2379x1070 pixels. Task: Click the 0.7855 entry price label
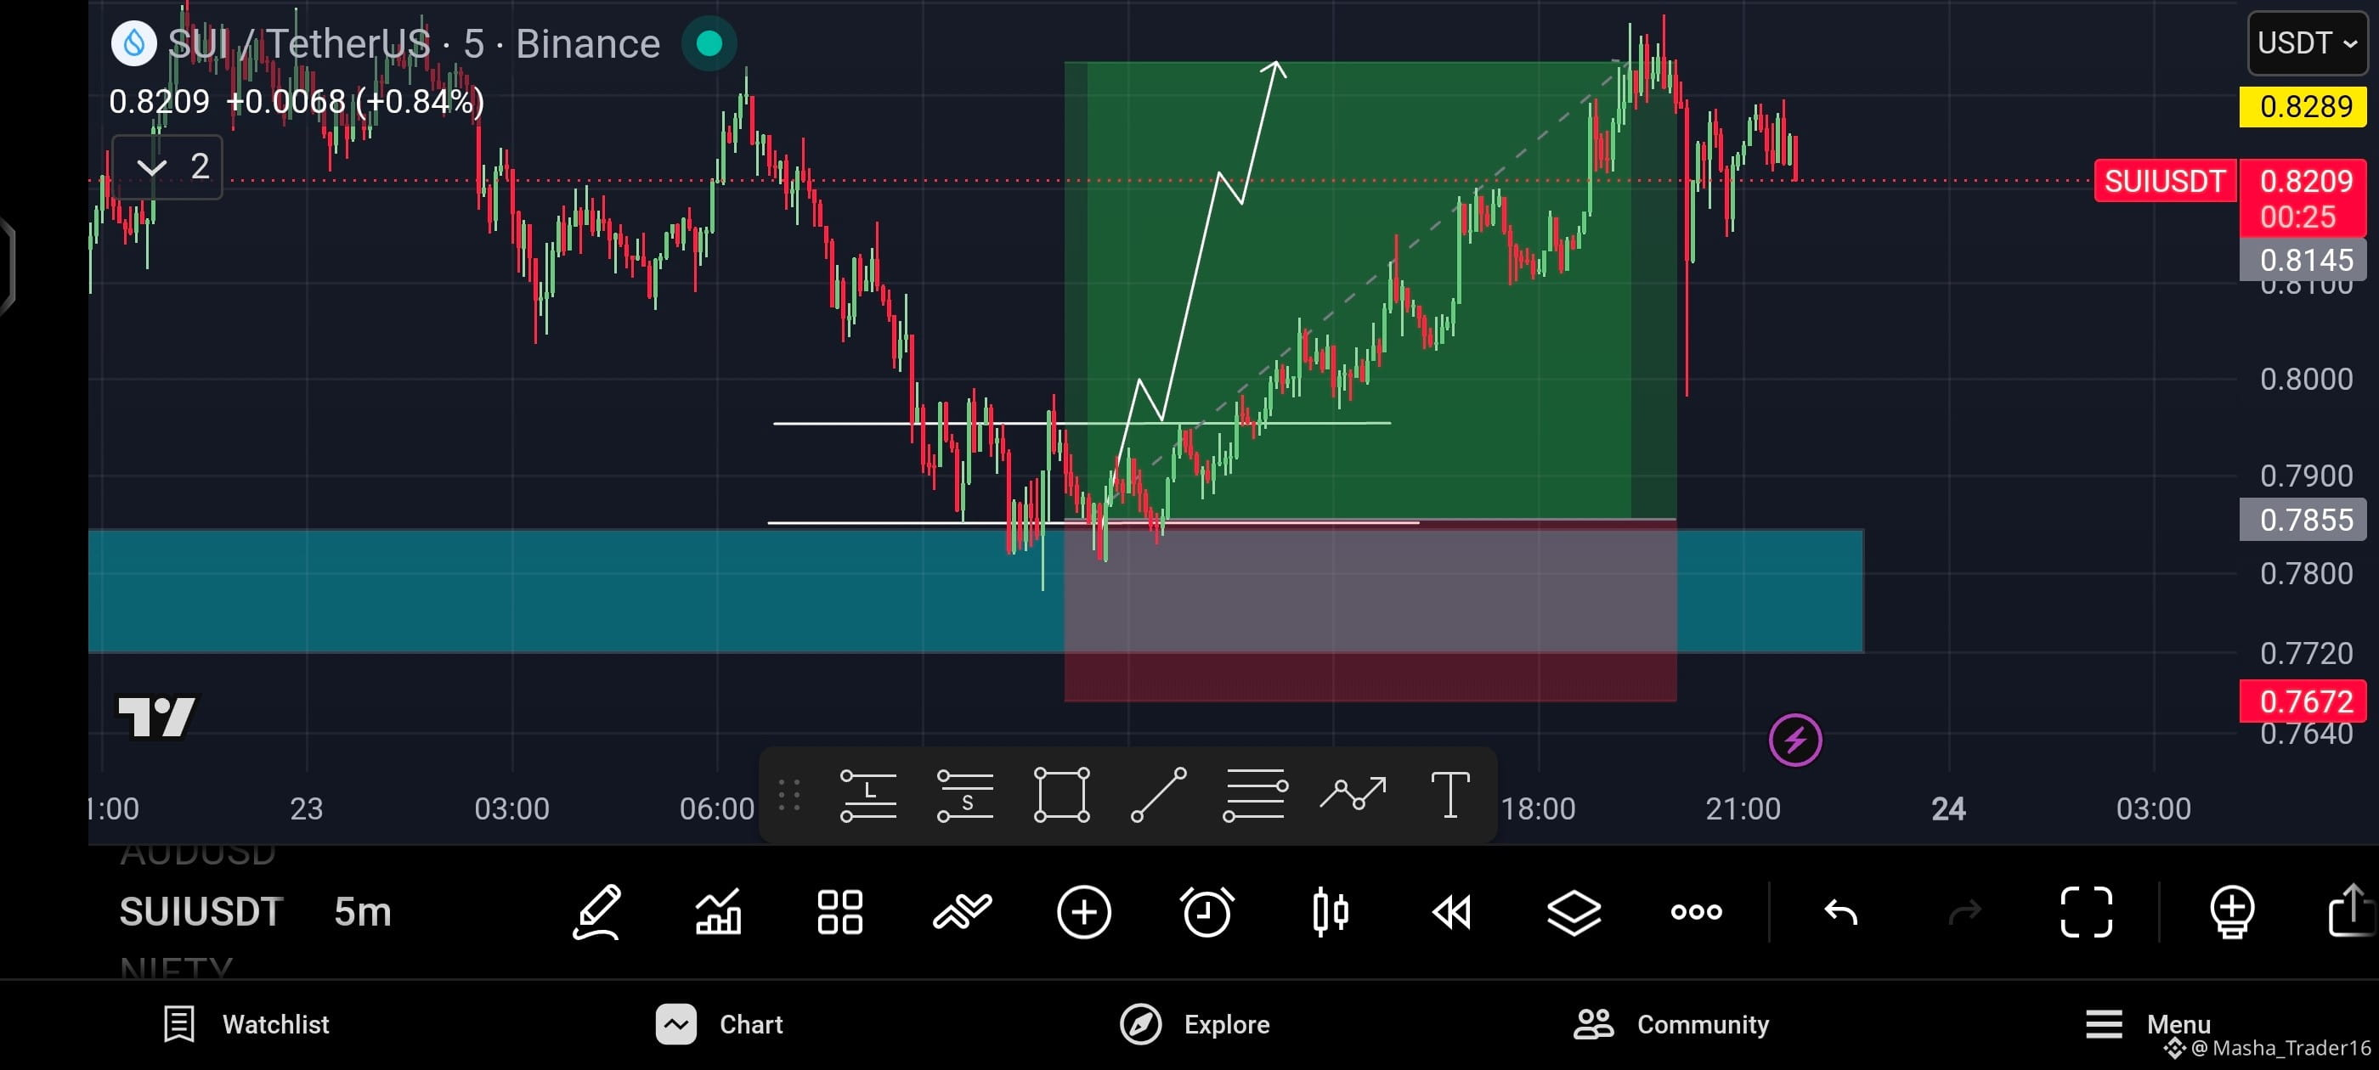pos(2304,520)
